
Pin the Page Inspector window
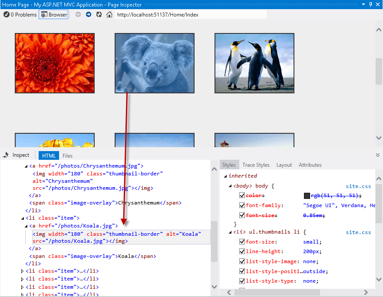point(371,4)
